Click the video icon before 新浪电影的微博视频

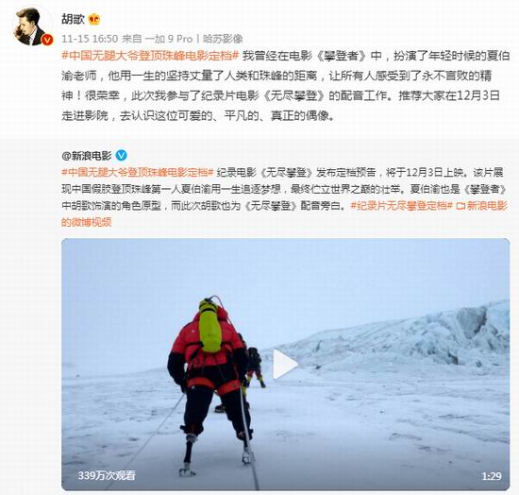460,206
